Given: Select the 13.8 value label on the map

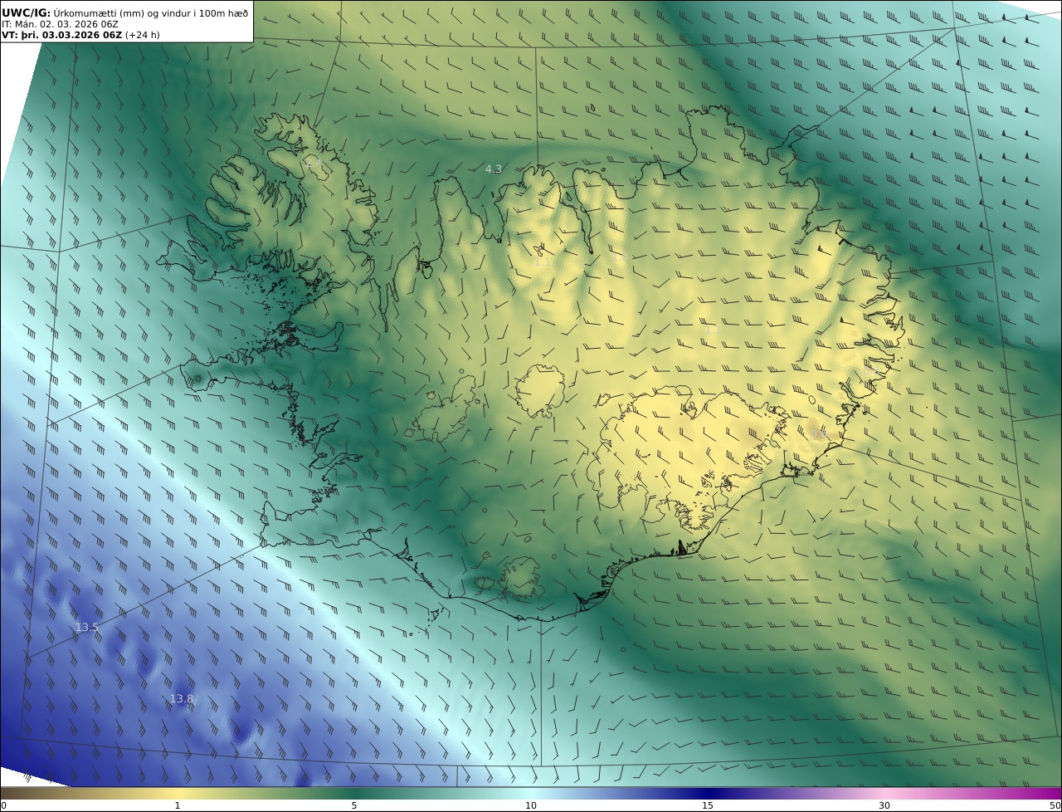Looking at the screenshot, I should coord(181,699).
